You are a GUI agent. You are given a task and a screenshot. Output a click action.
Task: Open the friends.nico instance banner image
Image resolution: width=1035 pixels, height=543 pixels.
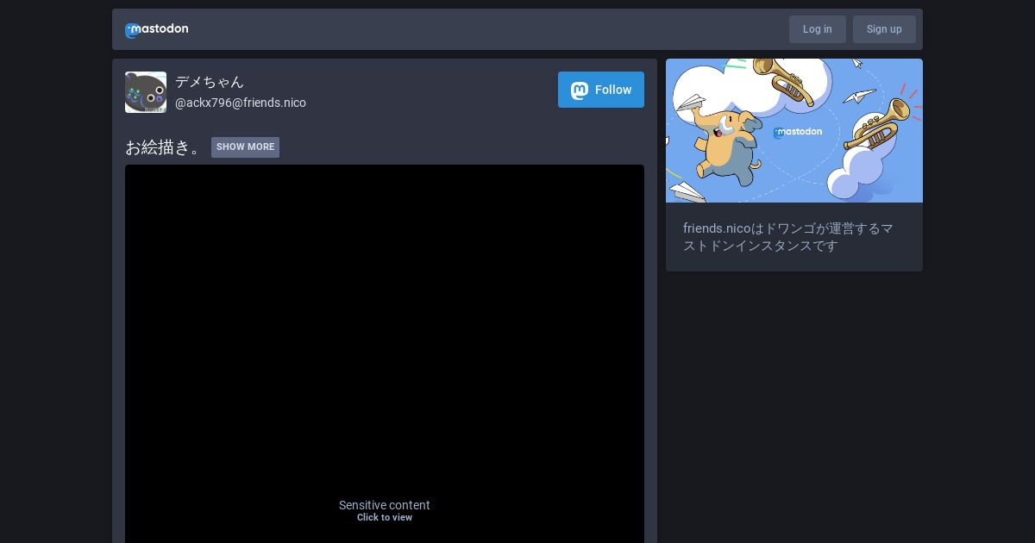click(794, 130)
